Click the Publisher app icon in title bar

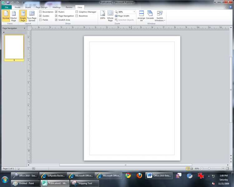3,2
